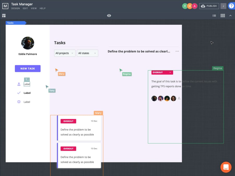Toggle preview mode with the eye icon
The height and width of the screenshot is (176, 235).
(109, 16)
